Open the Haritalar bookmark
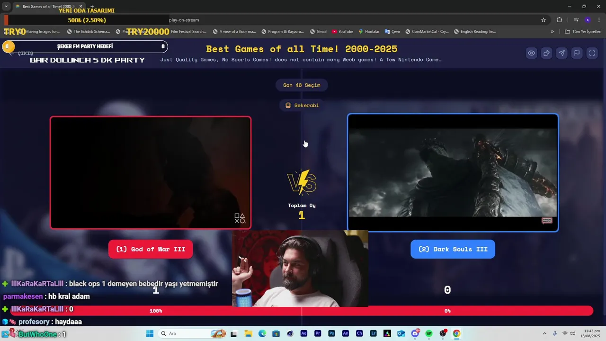606x341 pixels. 369,32
